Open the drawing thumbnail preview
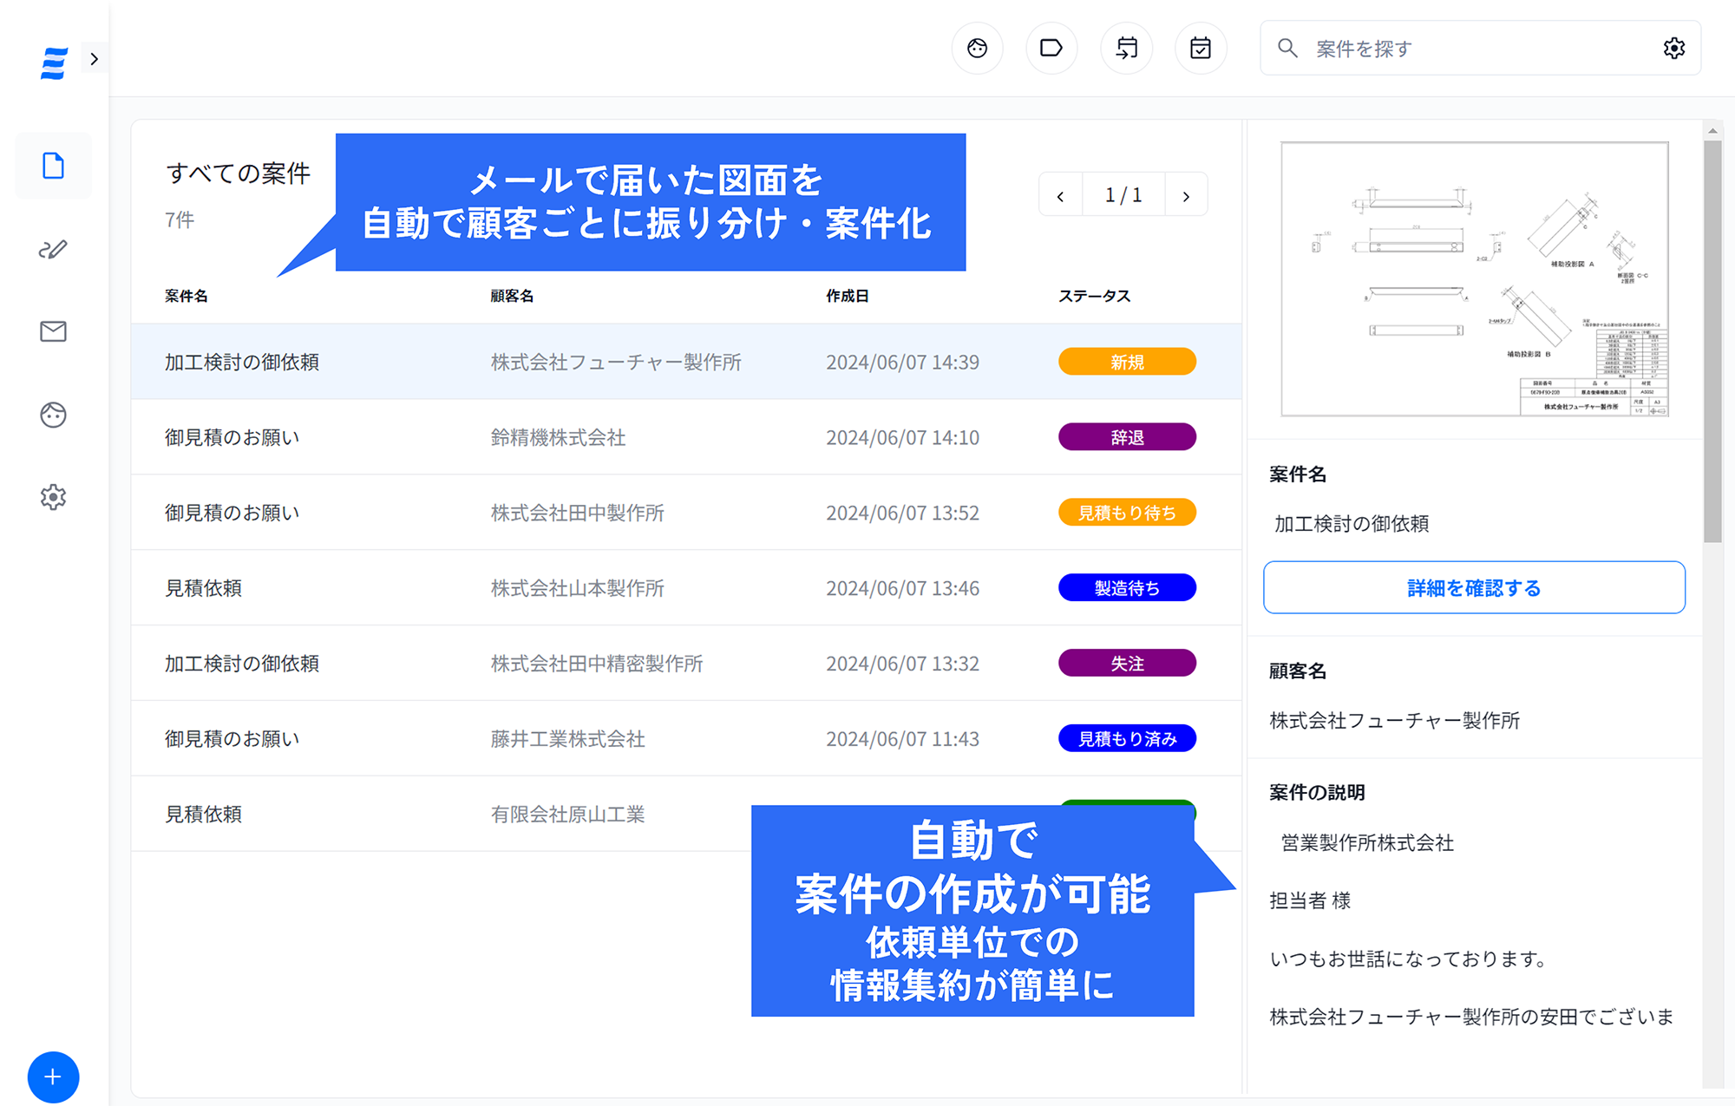Screen dimensions: 1735x1106 click(x=1474, y=279)
